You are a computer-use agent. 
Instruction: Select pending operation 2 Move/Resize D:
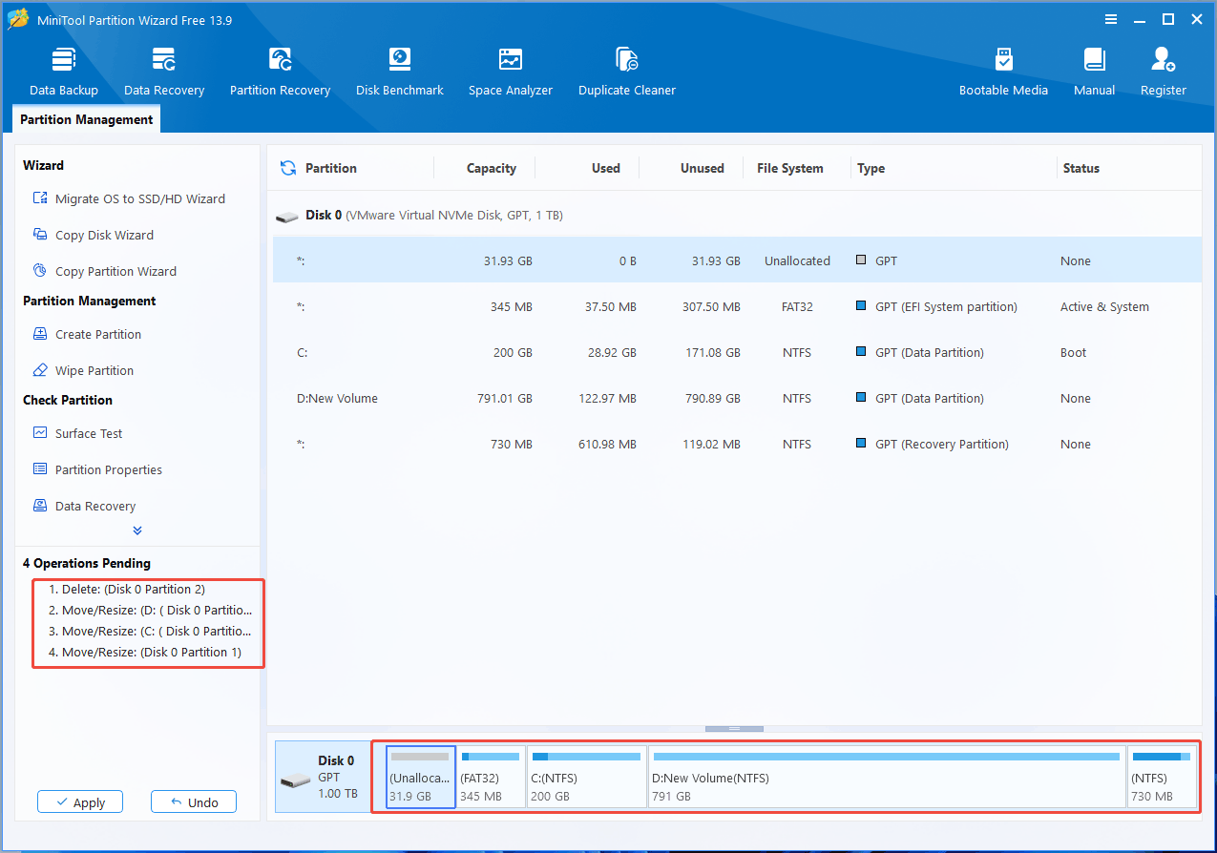(150, 610)
